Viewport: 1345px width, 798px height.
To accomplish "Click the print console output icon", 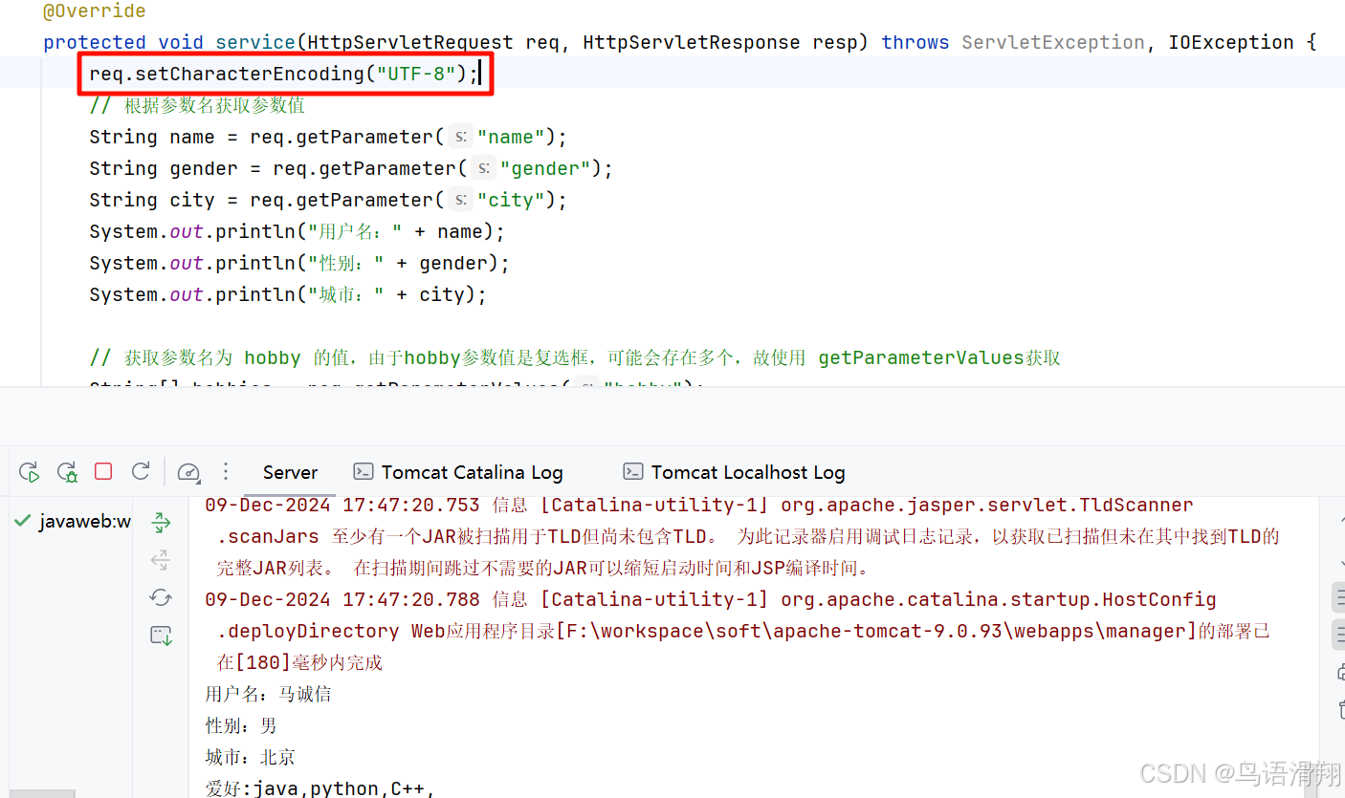I will (x=1340, y=671).
